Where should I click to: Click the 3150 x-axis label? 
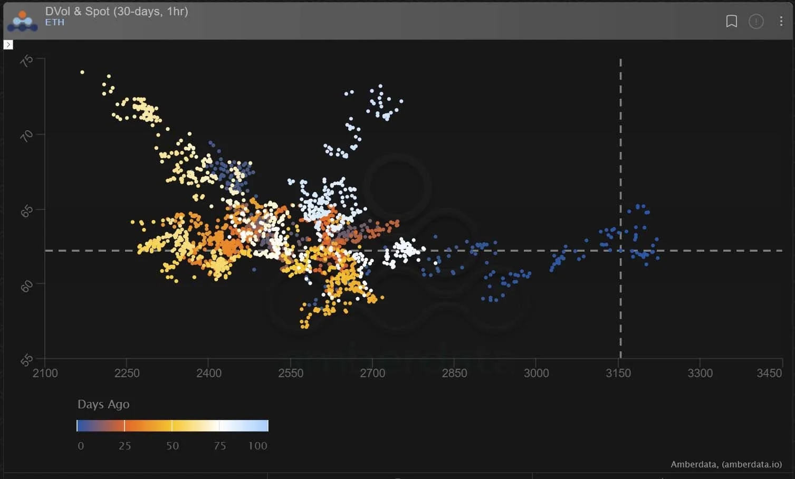[x=618, y=373]
